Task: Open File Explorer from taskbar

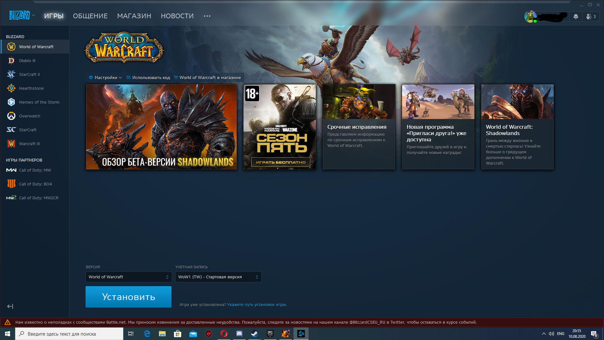Action: point(162,334)
